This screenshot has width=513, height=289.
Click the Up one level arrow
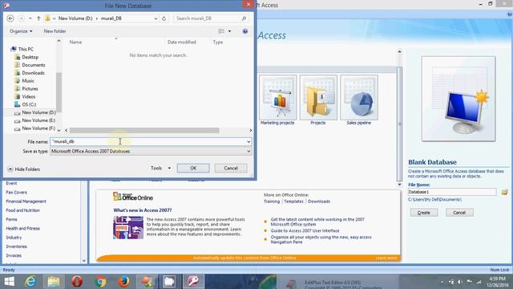pyautogui.click(x=38, y=18)
